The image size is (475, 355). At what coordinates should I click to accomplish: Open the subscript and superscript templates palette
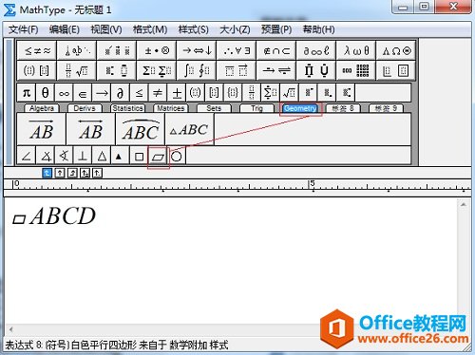[x=117, y=70]
